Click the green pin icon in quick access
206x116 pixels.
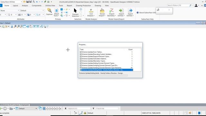pos(45,2)
